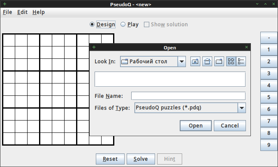Switch file view to List mode
Screen dimensions: 278x167
click(x=231, y=61)
